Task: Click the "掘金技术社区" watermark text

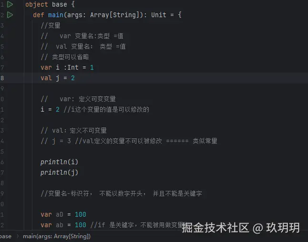Action: click(x=216, y=228)
